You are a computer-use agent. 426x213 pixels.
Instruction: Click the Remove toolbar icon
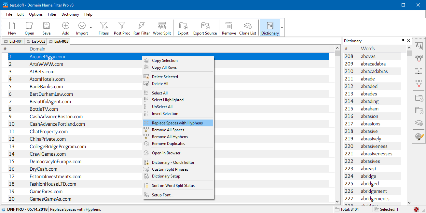pos(229,28)
